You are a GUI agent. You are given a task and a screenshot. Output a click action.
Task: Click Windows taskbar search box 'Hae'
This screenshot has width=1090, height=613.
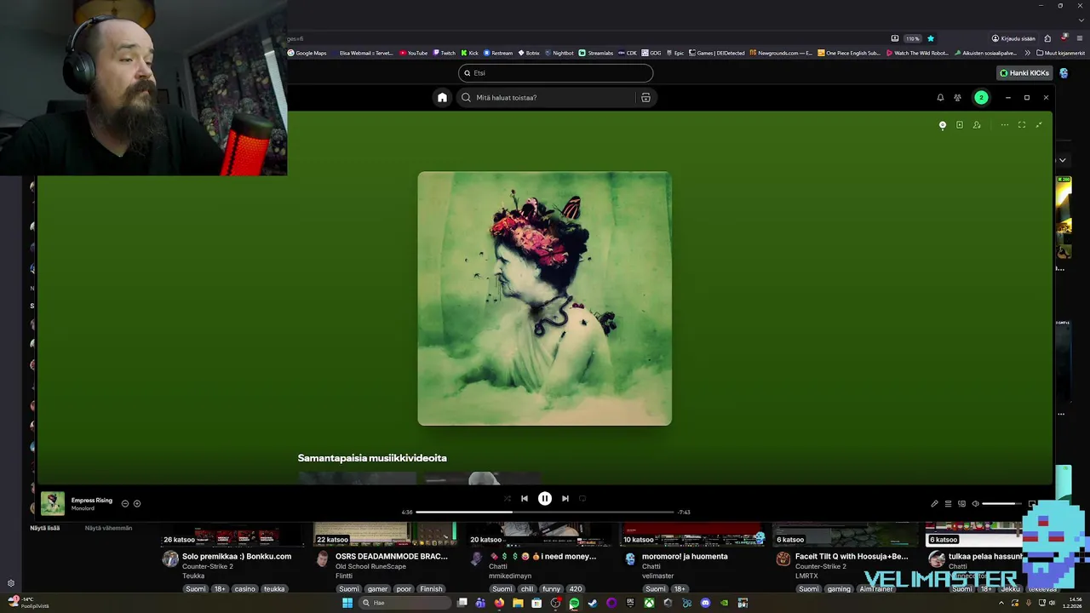point(404,603)
